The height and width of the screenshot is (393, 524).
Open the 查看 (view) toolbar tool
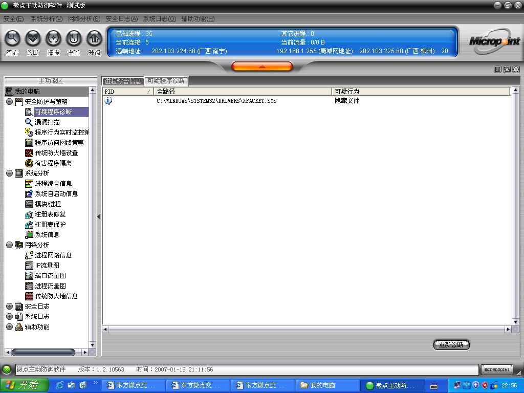point(12,42)
